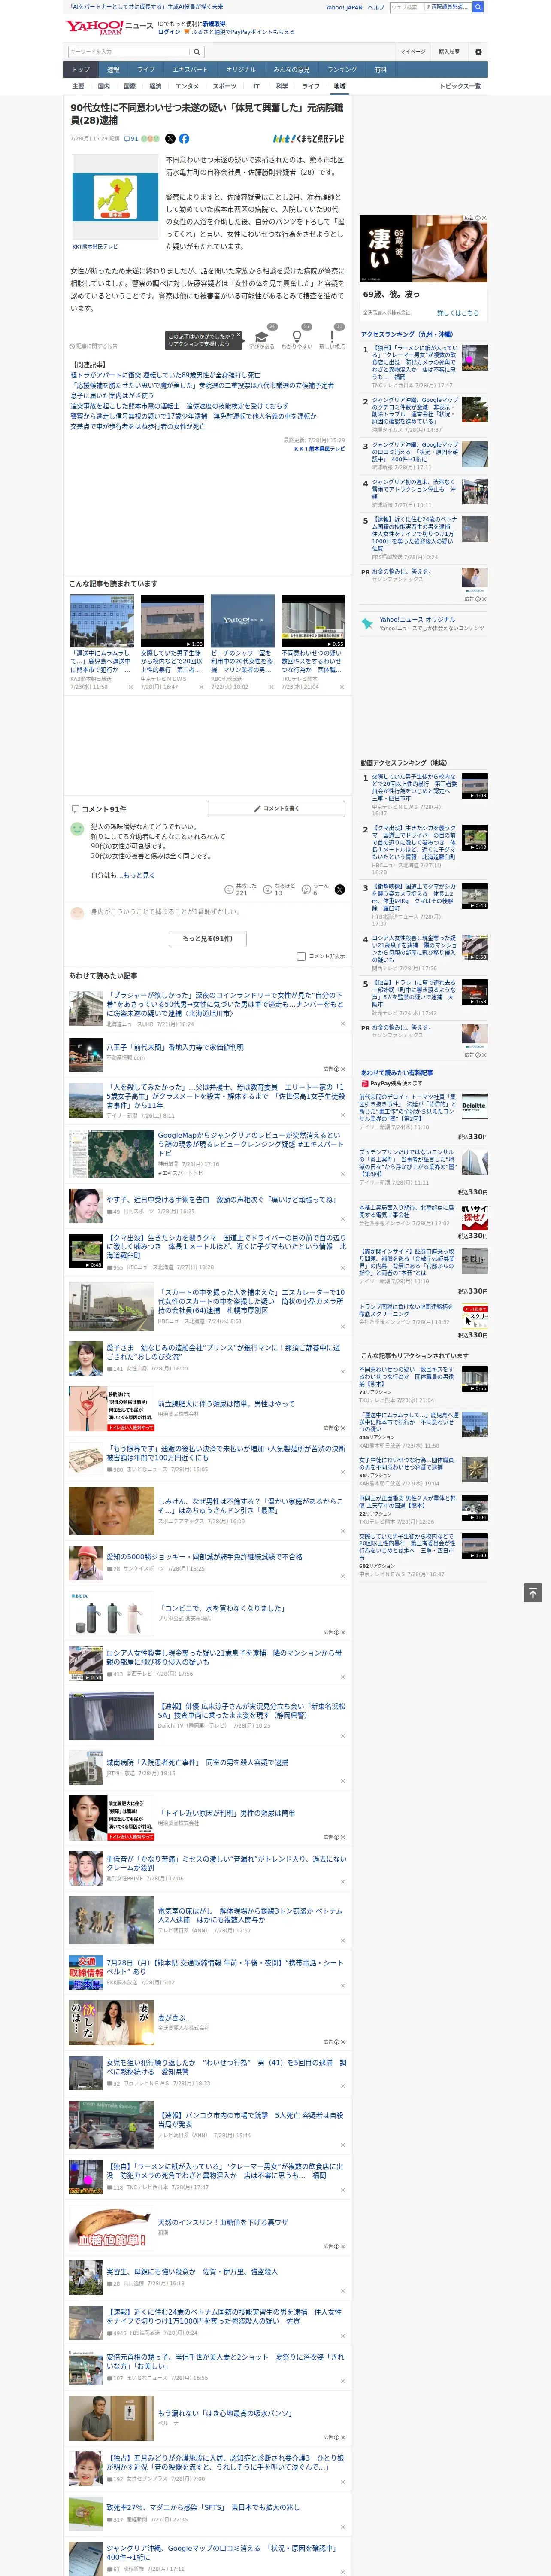Image resolution: width=551 pixels, height=2576 pixels.
Task: Open the Kumamoto map article thumbnail
Action: [115, 197]
